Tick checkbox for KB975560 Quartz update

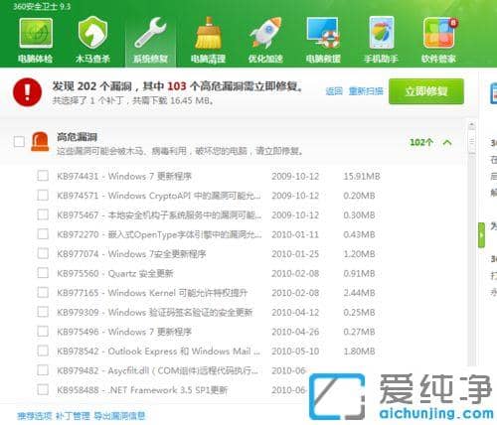click(43, 273)
